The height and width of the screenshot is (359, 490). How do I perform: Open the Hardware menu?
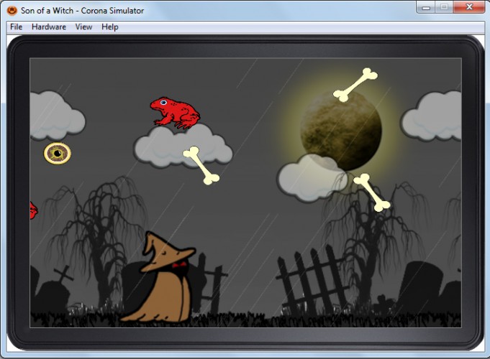point(49,27)
